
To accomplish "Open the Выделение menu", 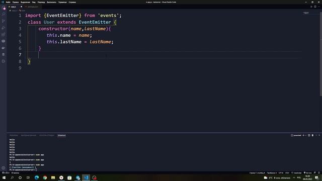I will point(25,2).
